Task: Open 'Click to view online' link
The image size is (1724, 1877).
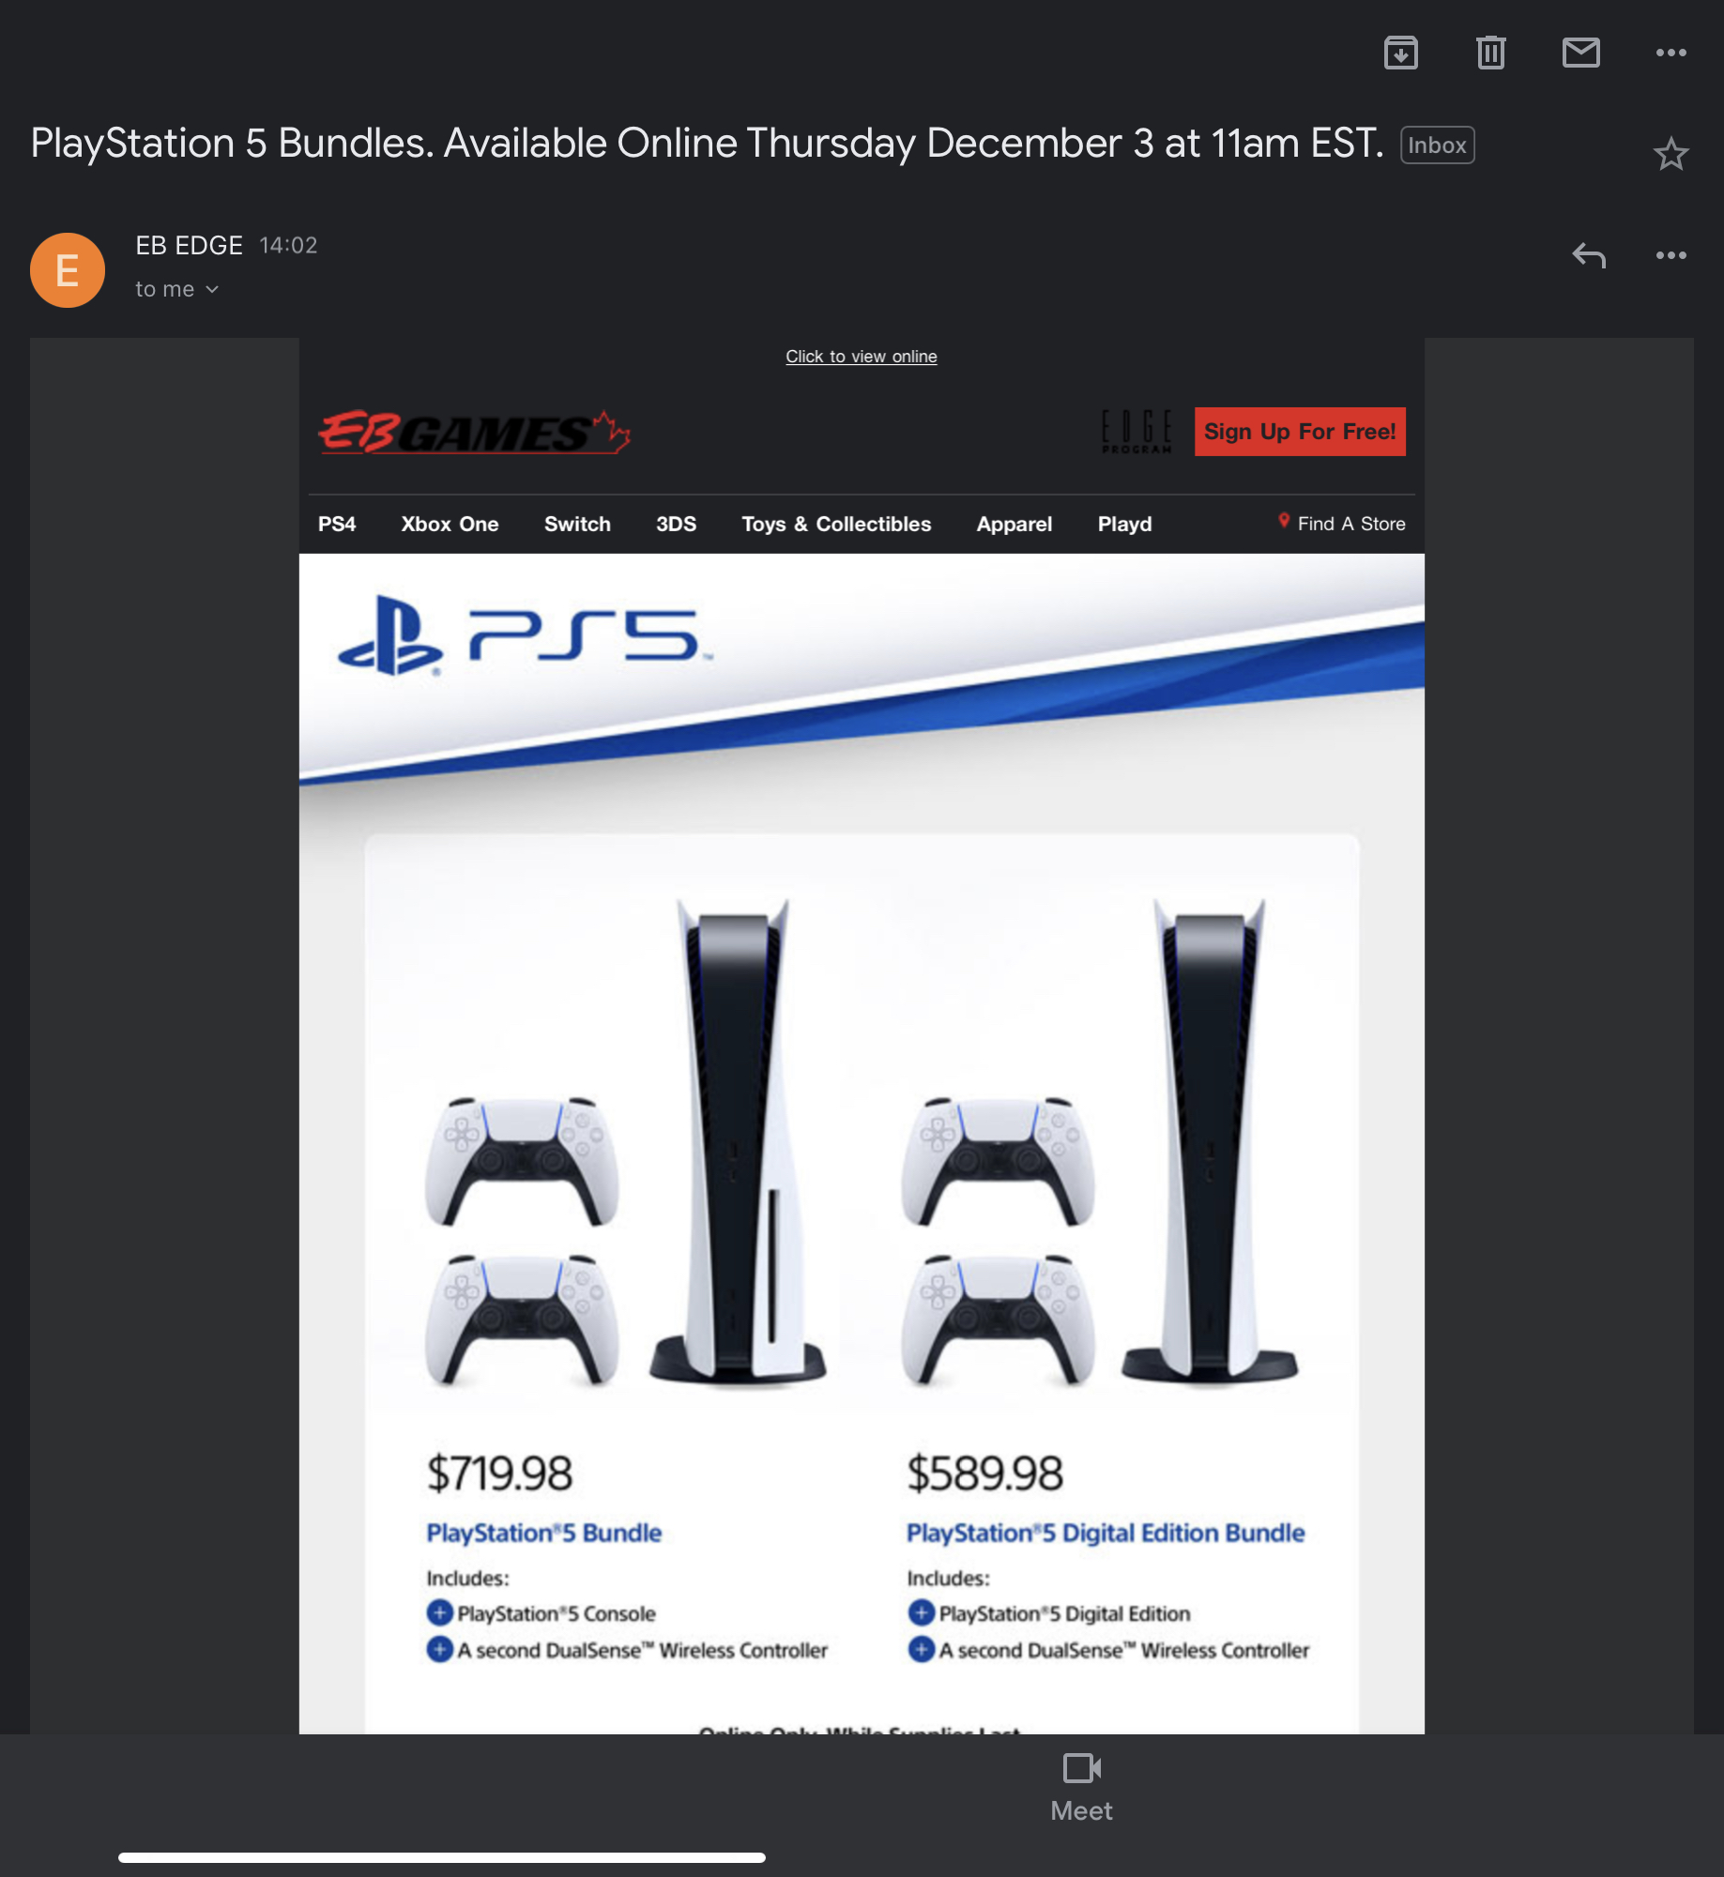Action: (861, 357)
